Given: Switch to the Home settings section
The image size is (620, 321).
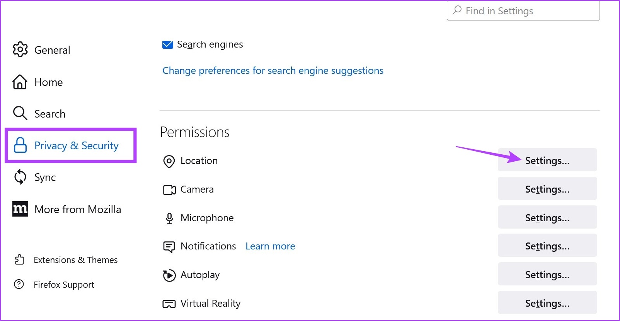Looking at the screenshot, I should [x=48, y=82].
